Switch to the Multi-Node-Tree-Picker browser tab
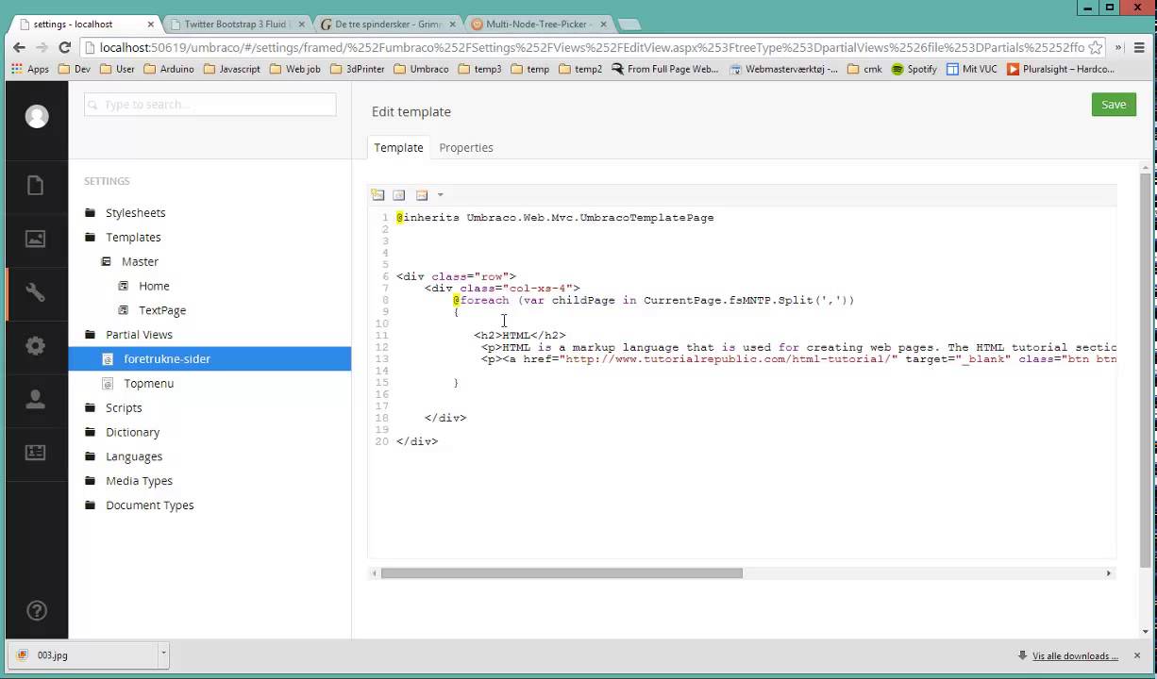This screenshot has width=1157, height=679. coord(539,24)
